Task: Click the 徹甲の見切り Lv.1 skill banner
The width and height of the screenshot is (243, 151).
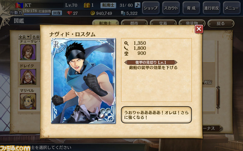Action: (151, 62)
